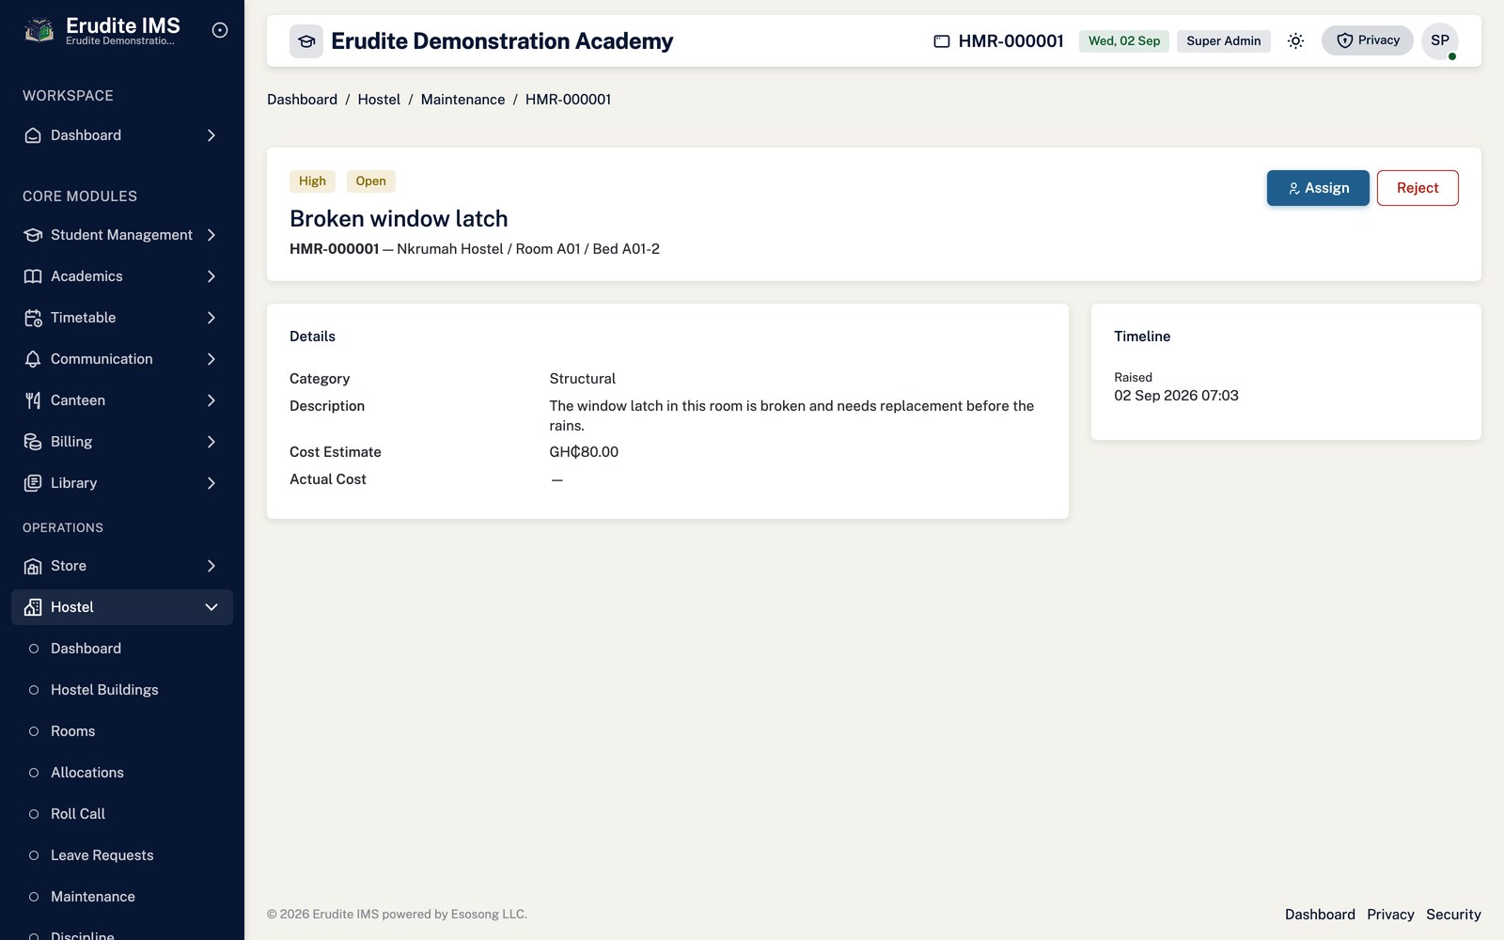Screen dimensions: 1504x940
Task: Click the Privacy button in header
Action: pos(1368,40)
